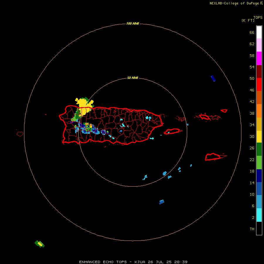Screen dimensions: 264x264
Task: Select the magenta swatch in the legend
Action: pos(259,58)
